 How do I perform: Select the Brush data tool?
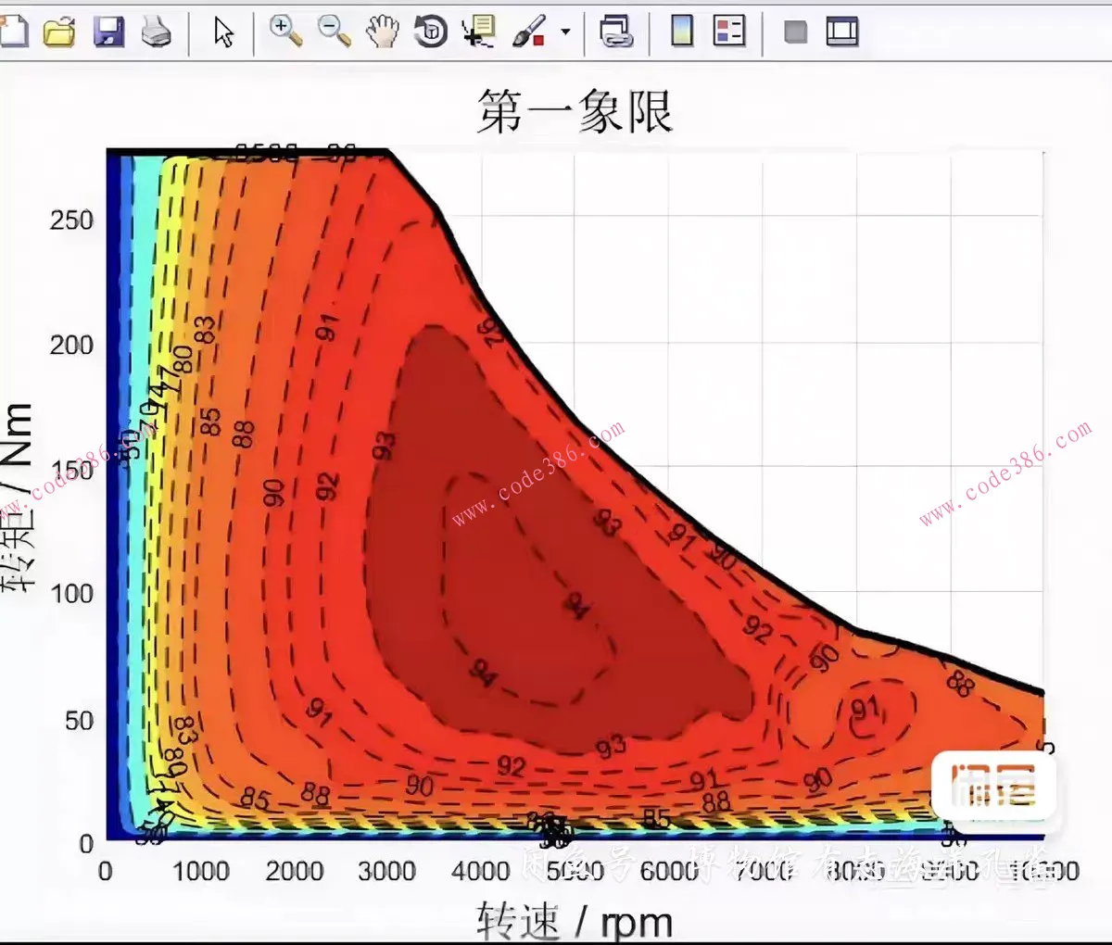[528, 32]
